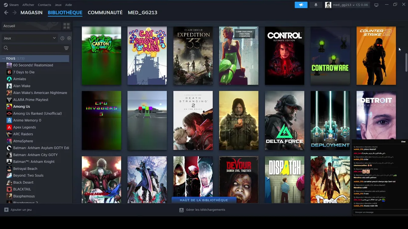Open the COMMUNAUTÉ tab
Image resolution: width=408 pixels, height=229 pixels.
(105, 12)
